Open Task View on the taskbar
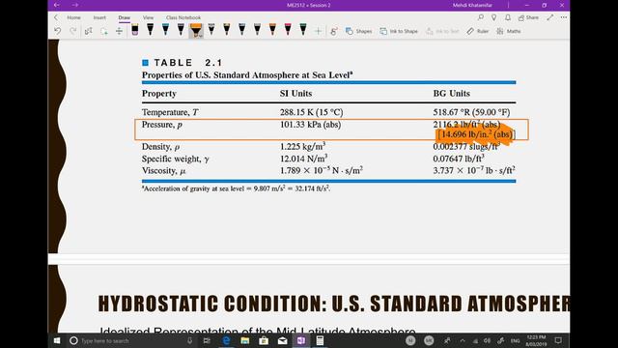This screenshot has width=618, height=348. 207,340
